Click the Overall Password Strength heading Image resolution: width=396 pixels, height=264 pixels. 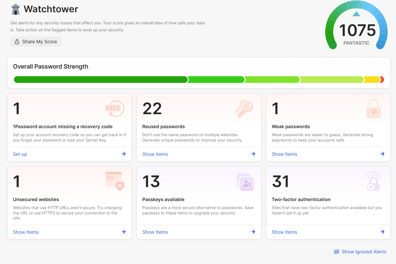[50, 67]
